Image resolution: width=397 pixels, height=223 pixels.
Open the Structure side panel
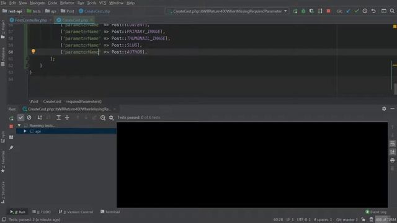point(2,193)
